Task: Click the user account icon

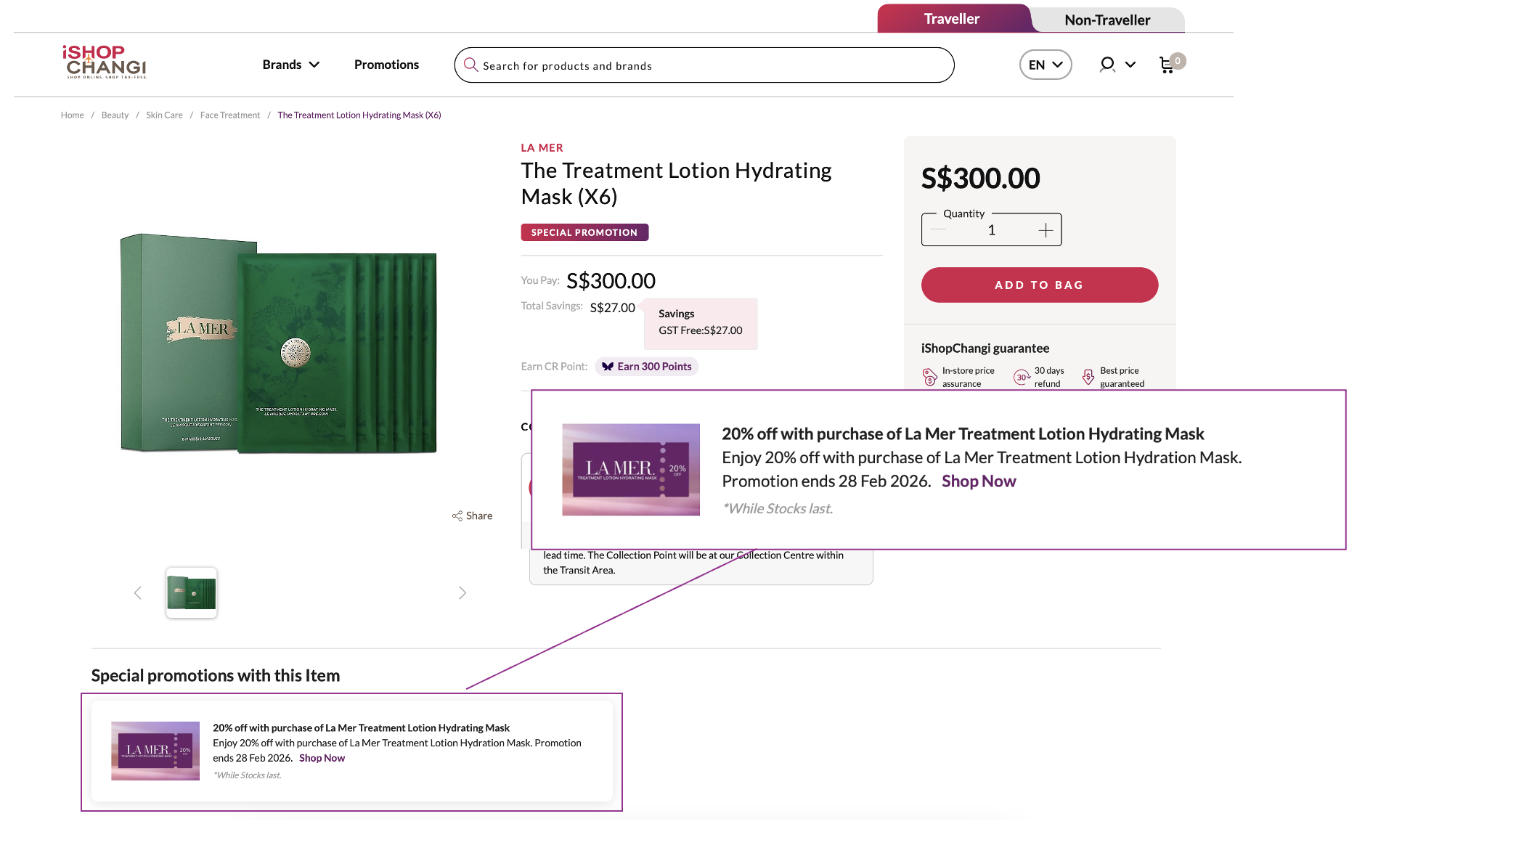Action: [x=1107, y=65]
